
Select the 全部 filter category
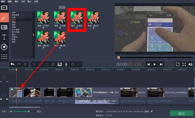[14, 12]
